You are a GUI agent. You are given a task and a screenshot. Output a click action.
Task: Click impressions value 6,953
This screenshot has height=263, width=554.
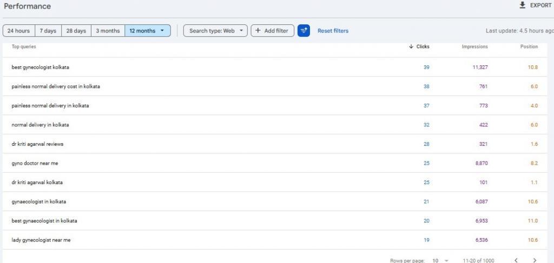tap(482, 221)
